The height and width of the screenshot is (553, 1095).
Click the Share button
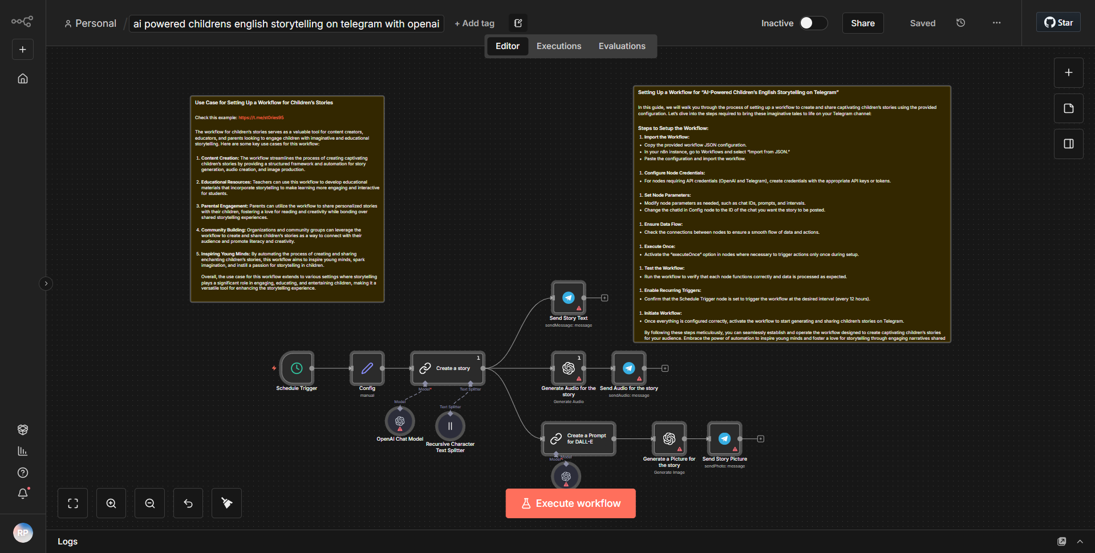(863, 23)
